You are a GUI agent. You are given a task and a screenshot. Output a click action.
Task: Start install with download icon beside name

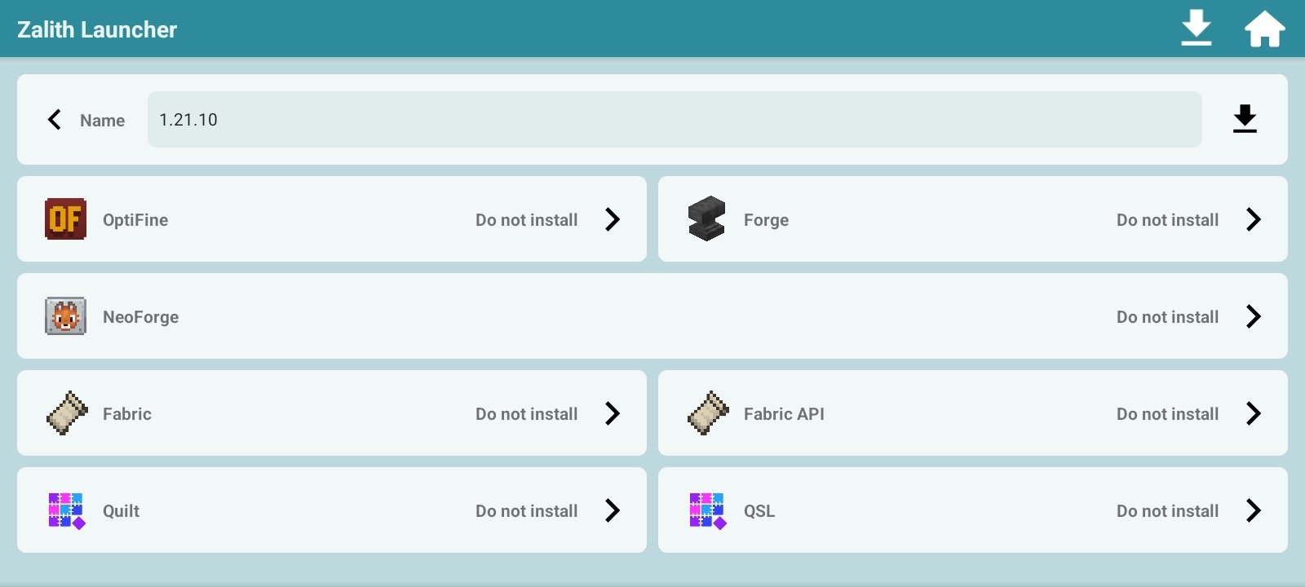pyautogui.click(x=1244, y=119)
